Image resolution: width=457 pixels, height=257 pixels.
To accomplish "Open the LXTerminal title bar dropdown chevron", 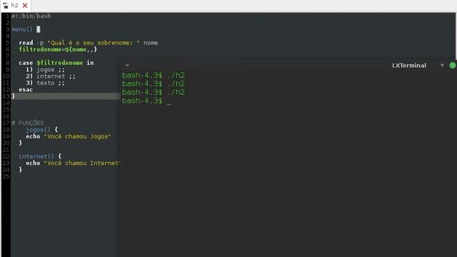I will [127, 65].
